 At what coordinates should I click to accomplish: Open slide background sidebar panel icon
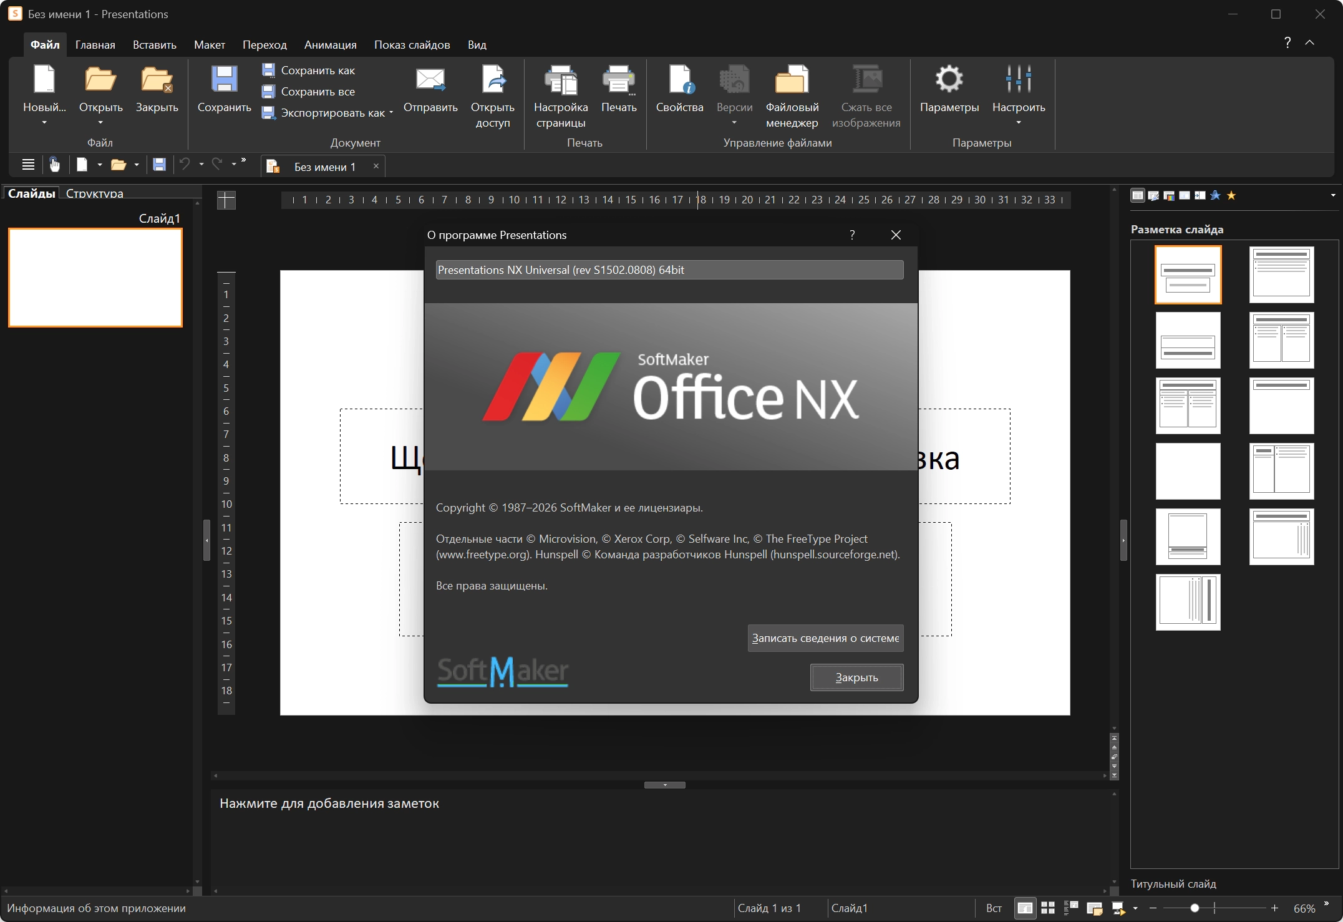click(1185, 196)
